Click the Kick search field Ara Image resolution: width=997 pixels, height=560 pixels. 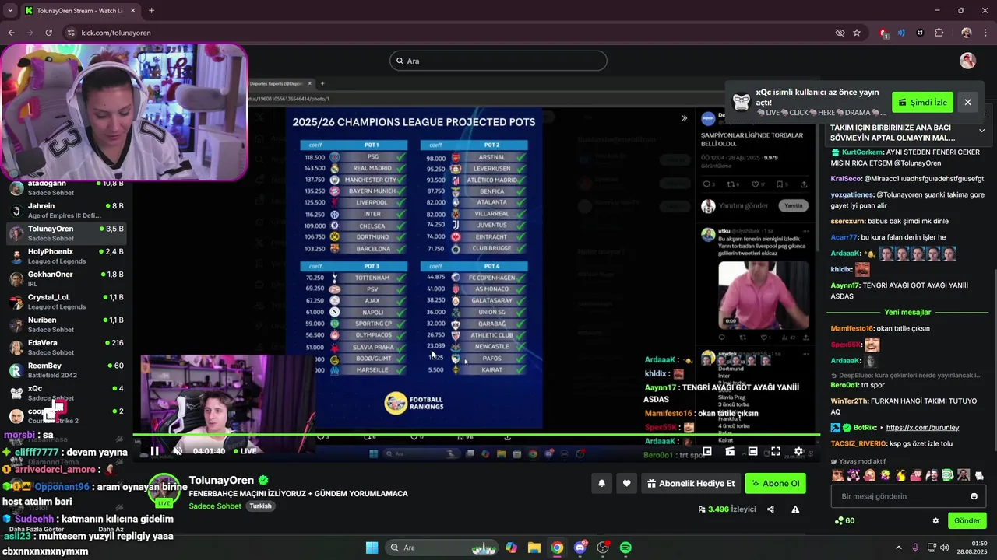tap(498, 61)
